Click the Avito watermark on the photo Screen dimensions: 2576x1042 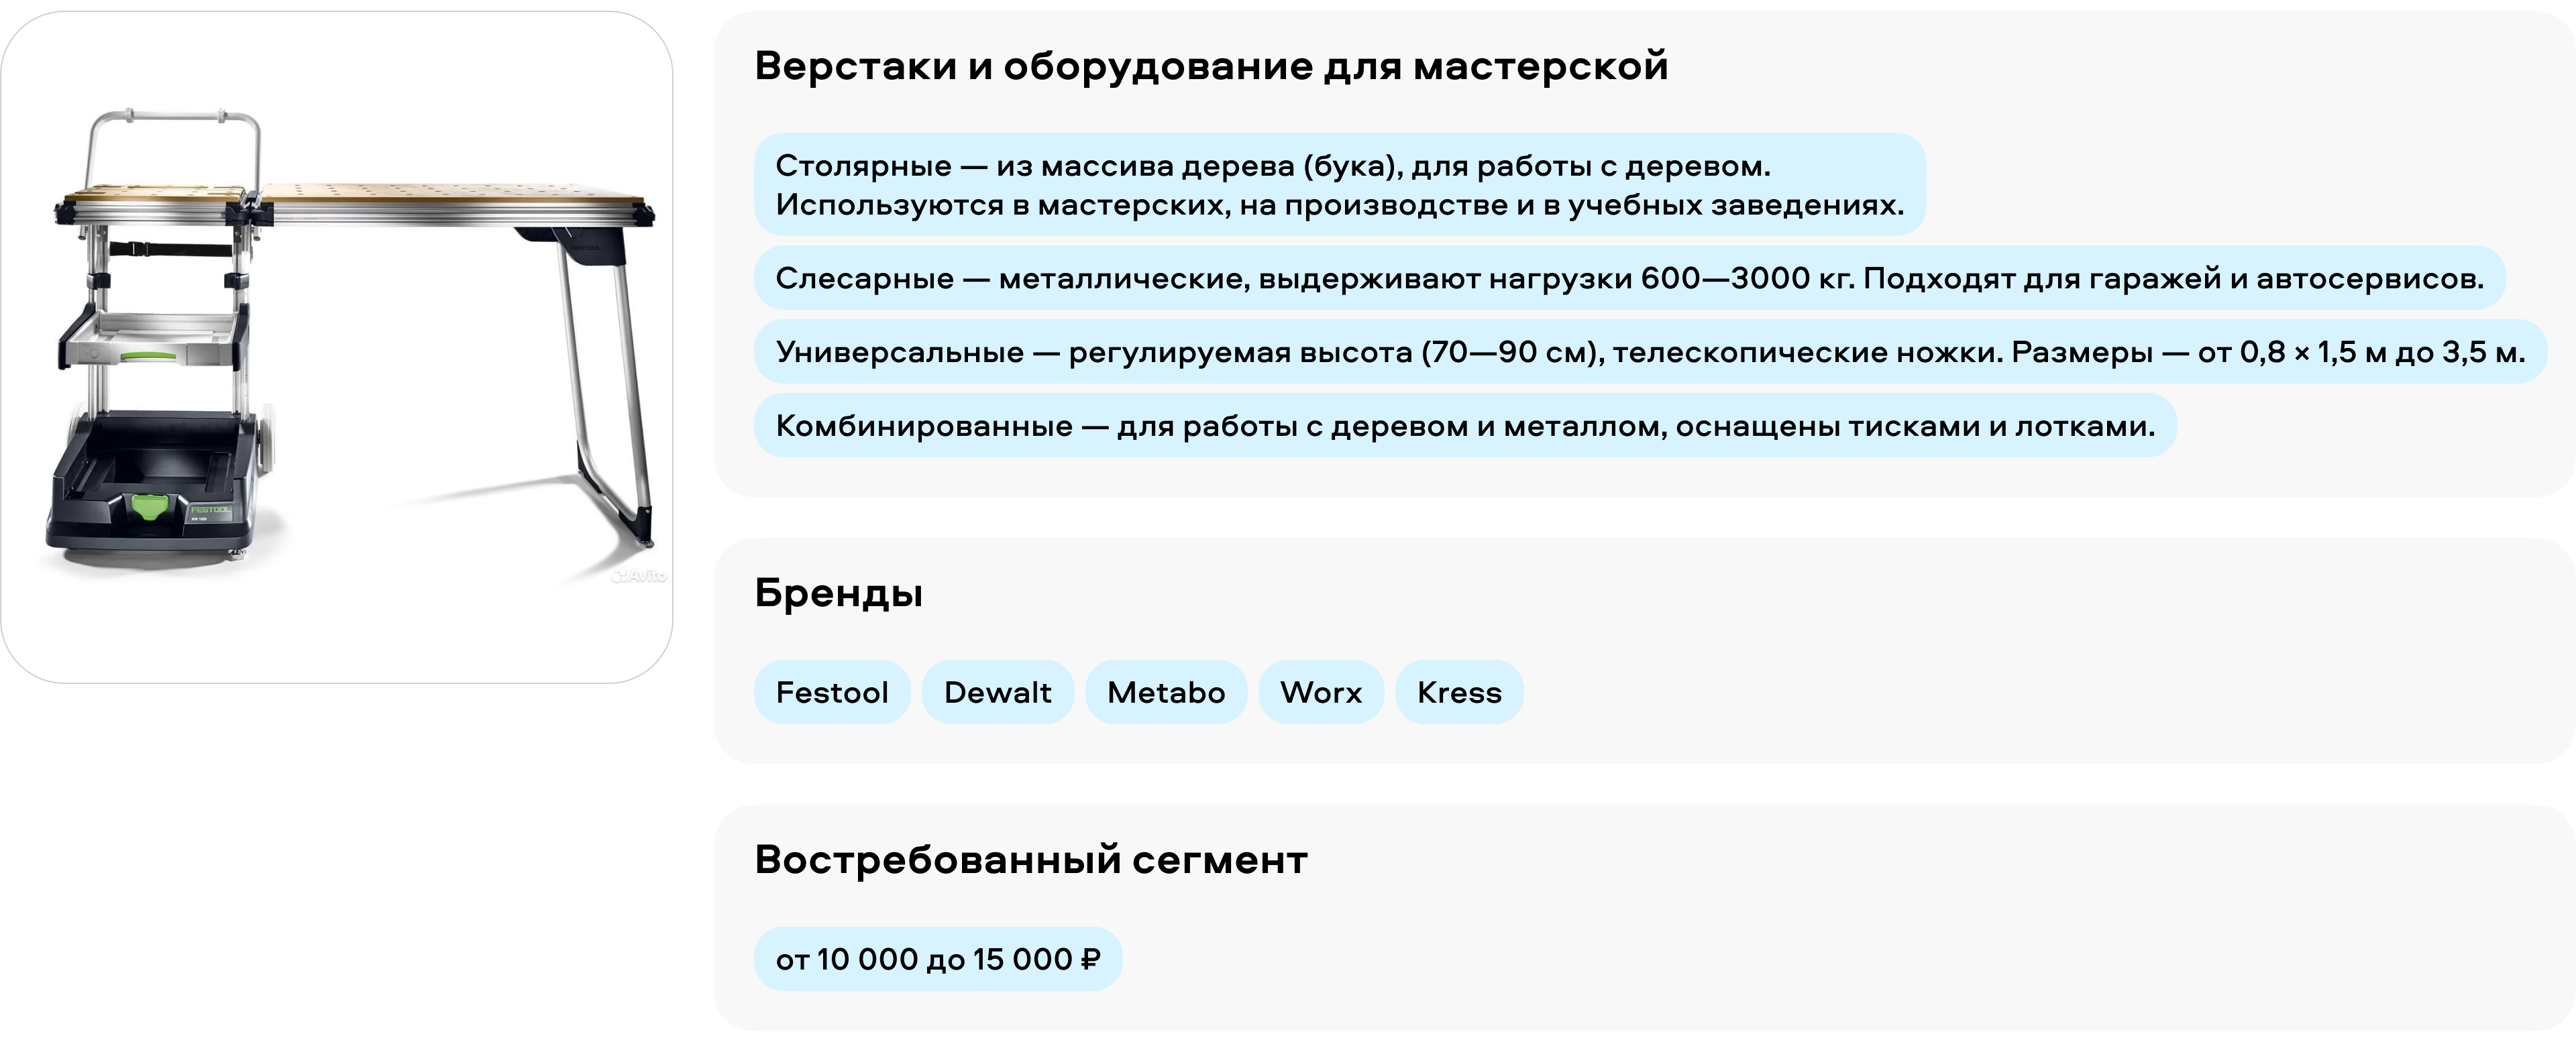[639, 575]
